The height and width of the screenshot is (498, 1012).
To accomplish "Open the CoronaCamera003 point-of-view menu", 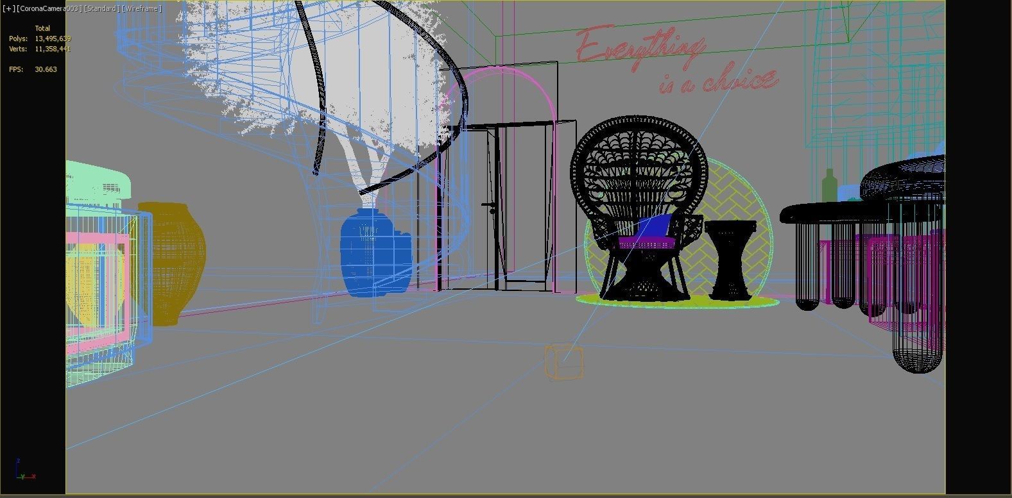I will click(49, 8).
